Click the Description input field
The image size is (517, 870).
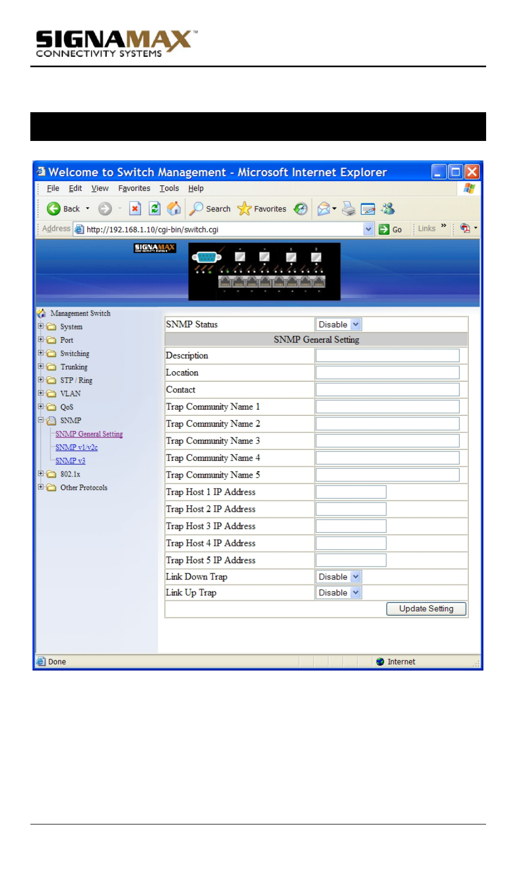[387, 356]
